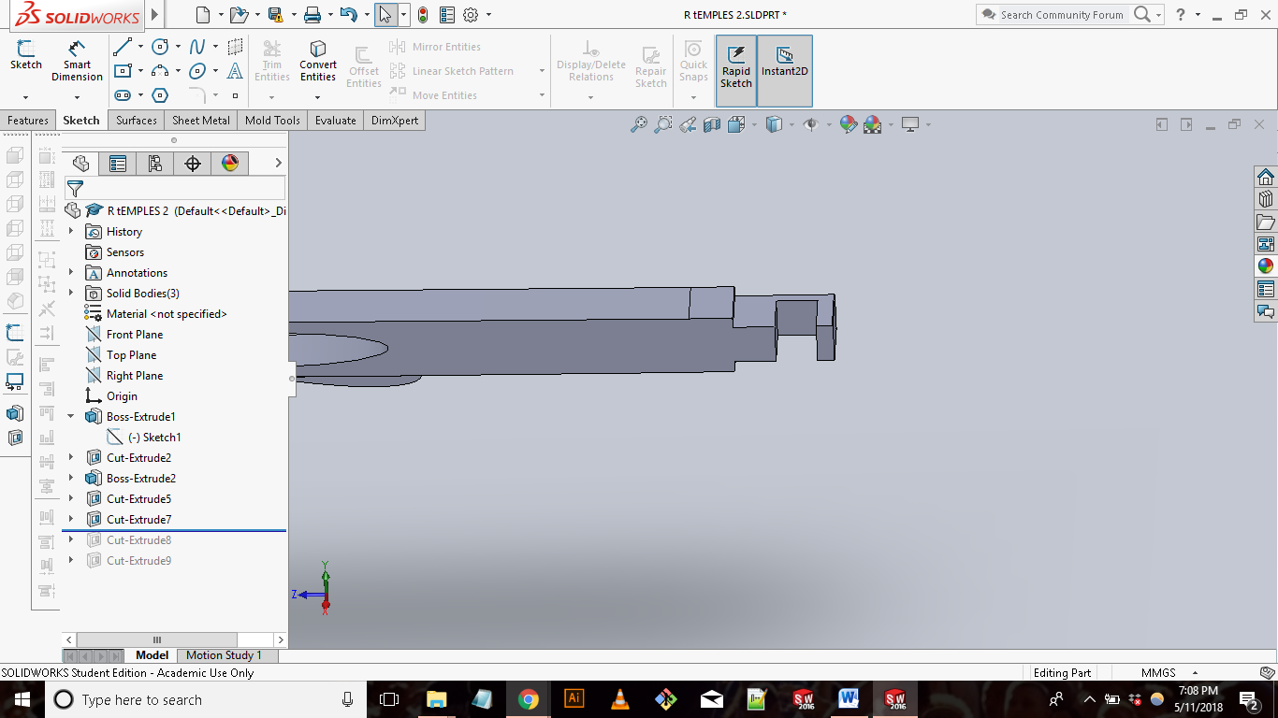Screen dimensions: 1278x718
Task: Open Design Library in task pane
Action: [1266, 199]
